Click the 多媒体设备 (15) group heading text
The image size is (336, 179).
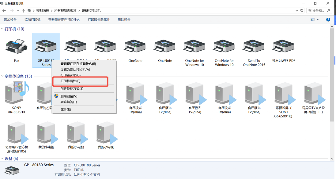point(18,76)
